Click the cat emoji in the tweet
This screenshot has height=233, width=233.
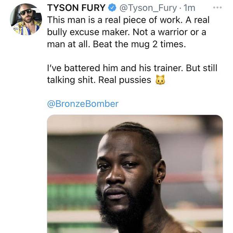[x=158, y=80]
